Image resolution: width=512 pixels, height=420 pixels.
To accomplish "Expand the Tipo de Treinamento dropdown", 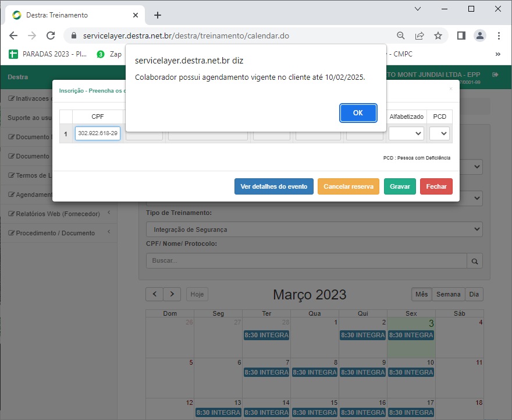I will tap(314, 230).
